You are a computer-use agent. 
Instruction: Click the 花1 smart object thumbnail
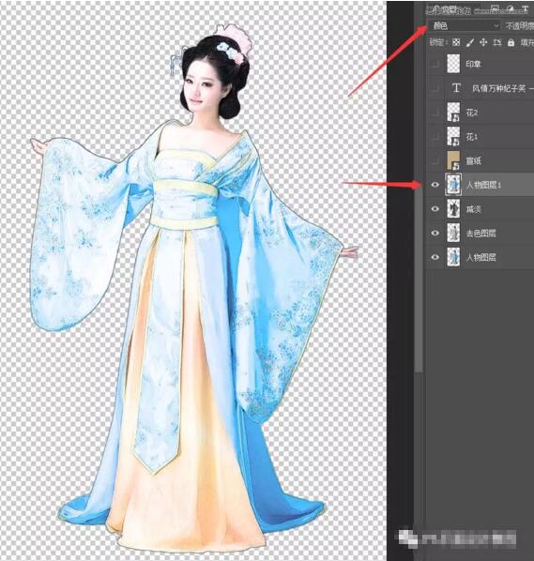(453, 136)
